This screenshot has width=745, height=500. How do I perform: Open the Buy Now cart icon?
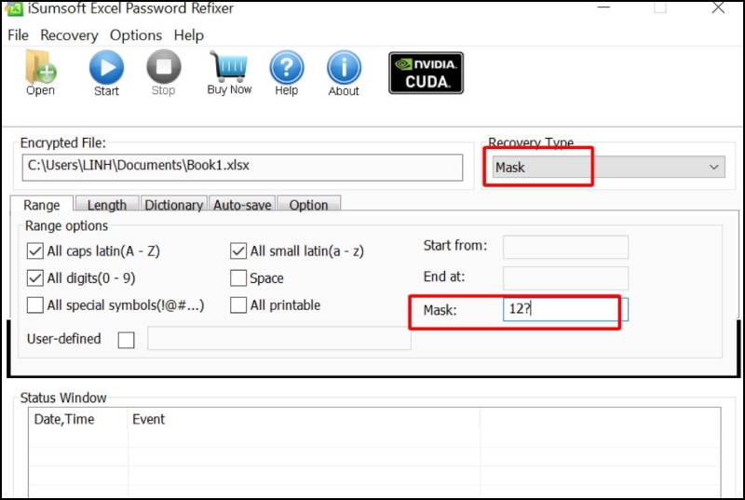tap(229, 67)
